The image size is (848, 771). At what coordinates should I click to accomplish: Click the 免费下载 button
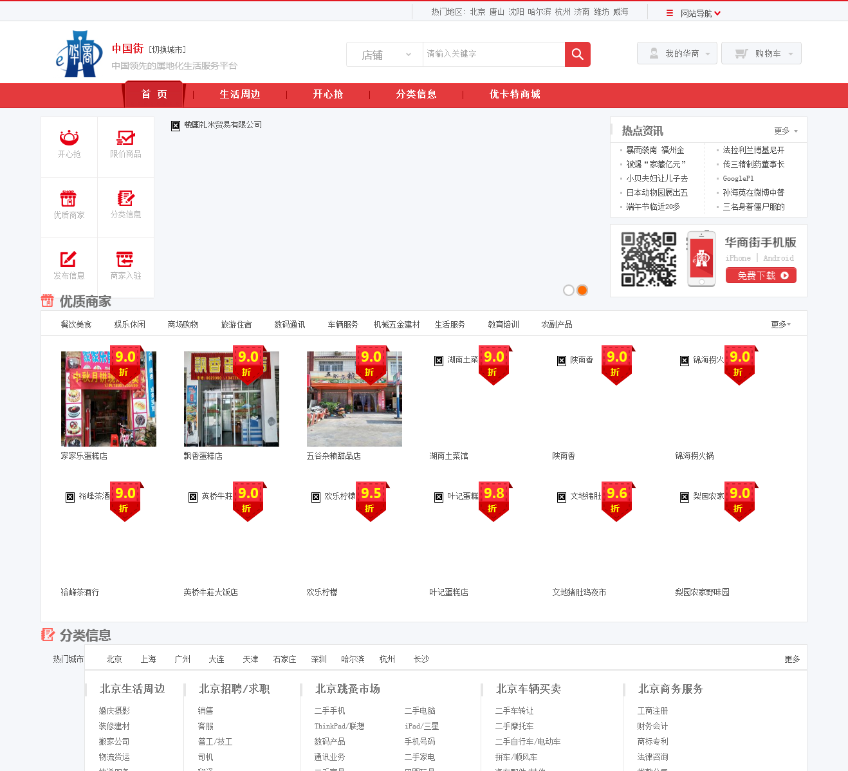tap(761, 275)
